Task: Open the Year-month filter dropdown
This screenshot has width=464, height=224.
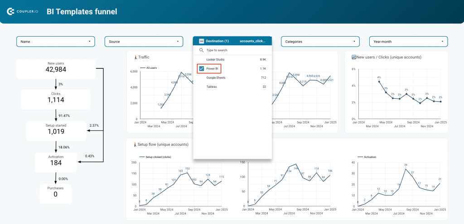Action: pos(408,42)
